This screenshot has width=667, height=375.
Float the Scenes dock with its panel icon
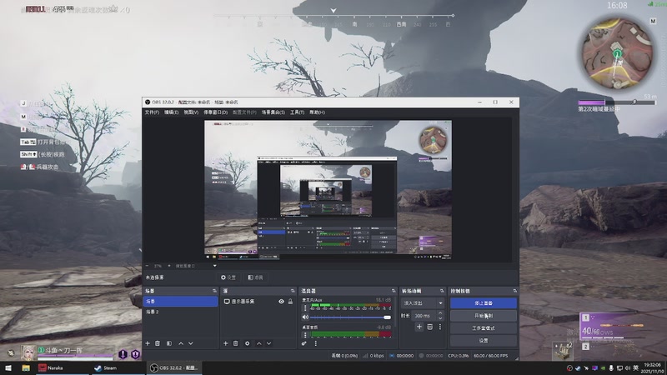pos(214,291)
